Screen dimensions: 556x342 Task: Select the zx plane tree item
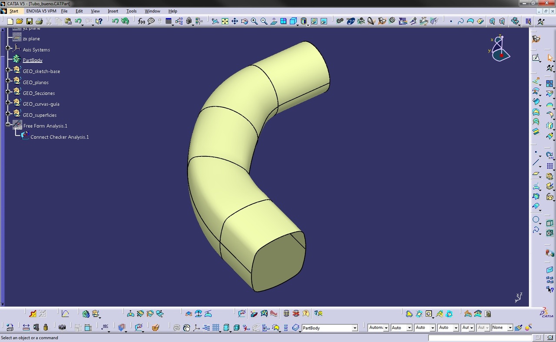(31, 39)
